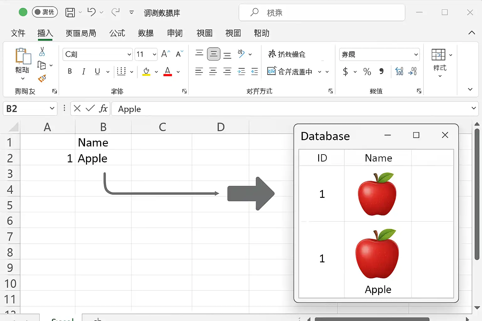The width and height of the screenshot is (482, 321).
Task: Open the insert function fx button
Action: (103, 108)
